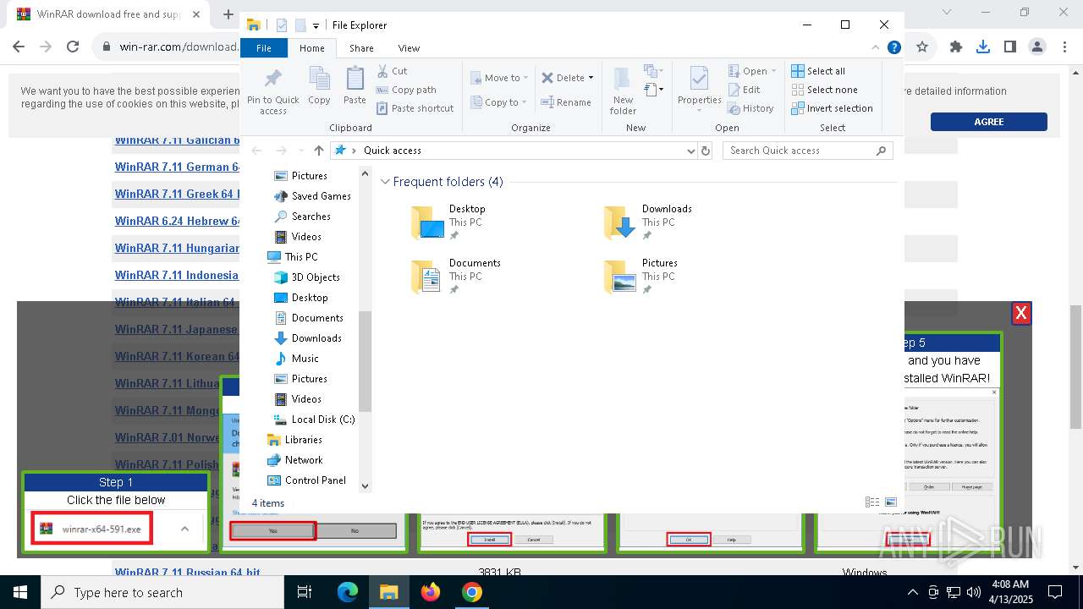Click Invert selection in ribbon

click(x=832, y=108)
